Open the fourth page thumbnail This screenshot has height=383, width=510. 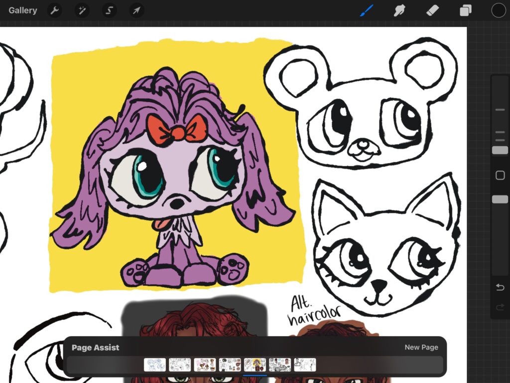pos(230,365)
